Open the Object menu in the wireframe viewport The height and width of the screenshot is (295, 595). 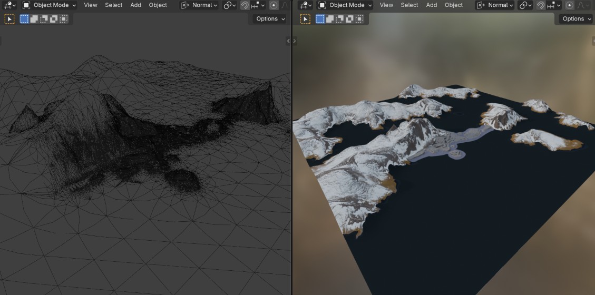(158, 5)
